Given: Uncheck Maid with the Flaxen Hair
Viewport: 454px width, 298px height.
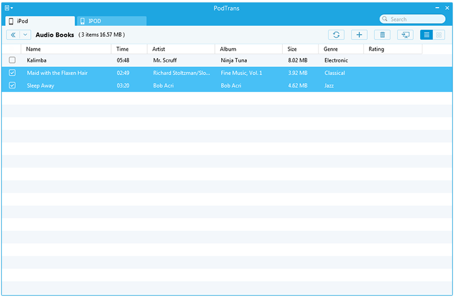Looking at the screenshot, I should pos(12,73).
